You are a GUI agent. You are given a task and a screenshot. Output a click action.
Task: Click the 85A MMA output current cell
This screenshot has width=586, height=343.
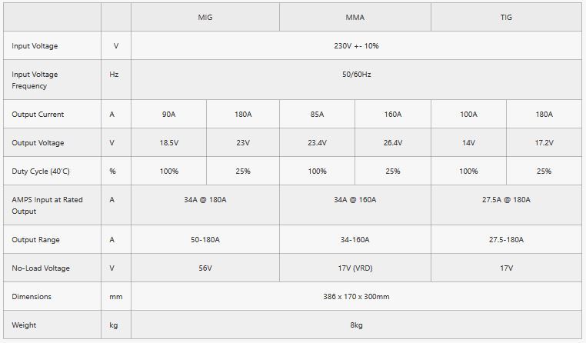(x=317, y=114)
